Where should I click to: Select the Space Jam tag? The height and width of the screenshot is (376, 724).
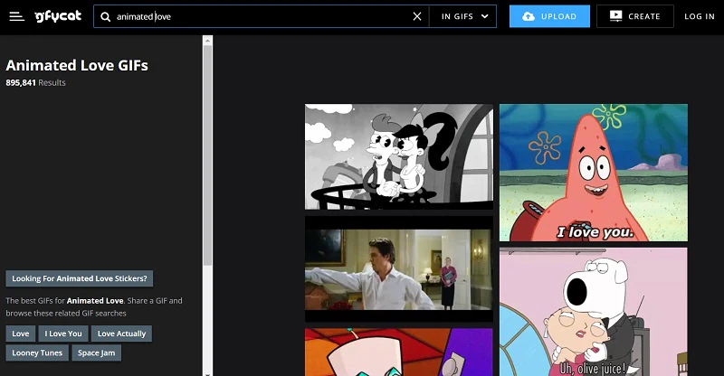97,352
